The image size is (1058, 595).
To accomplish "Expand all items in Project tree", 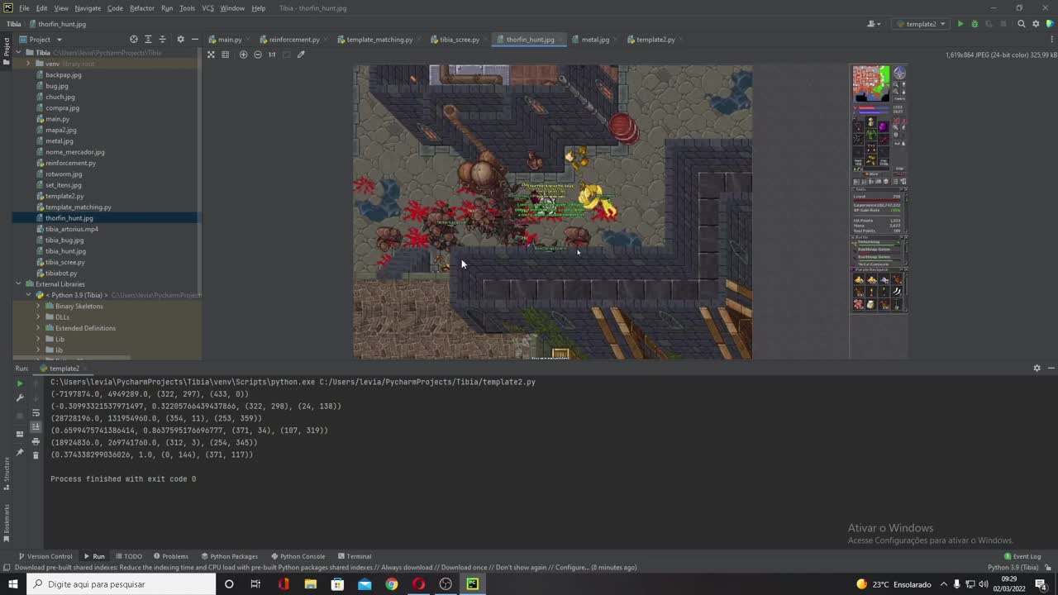I will [148, 40].
